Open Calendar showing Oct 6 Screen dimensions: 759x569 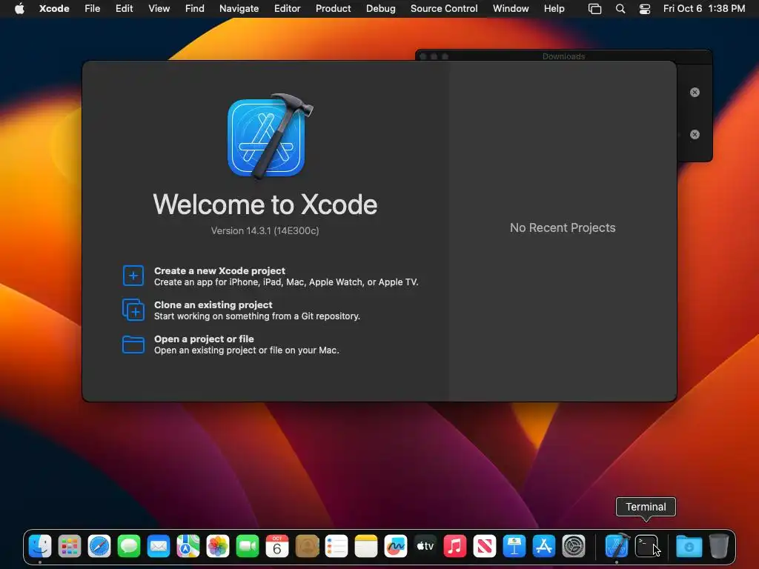[x=277, y=547]
